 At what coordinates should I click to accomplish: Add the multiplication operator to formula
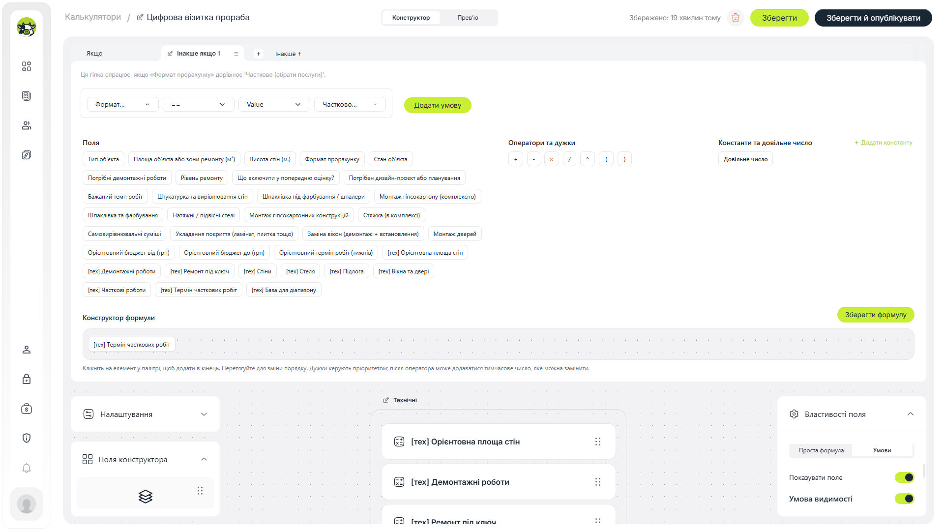(x=552, y=159)
